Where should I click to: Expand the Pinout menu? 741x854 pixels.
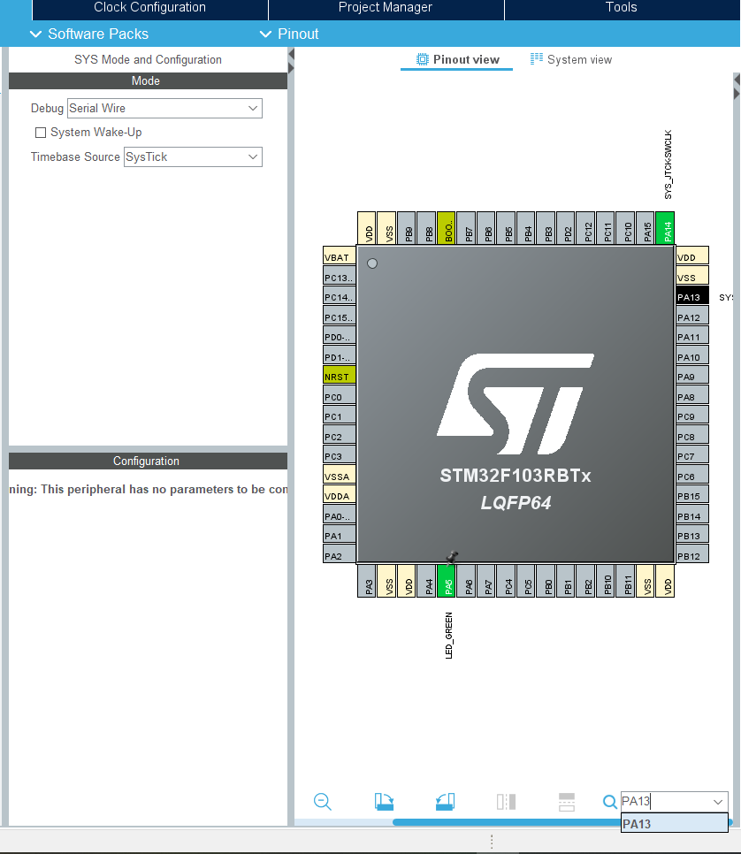click(x=289, y=34)
